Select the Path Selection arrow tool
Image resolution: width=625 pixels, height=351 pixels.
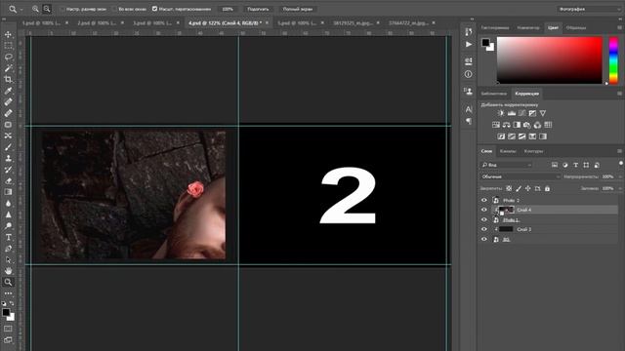click(8, 259)
